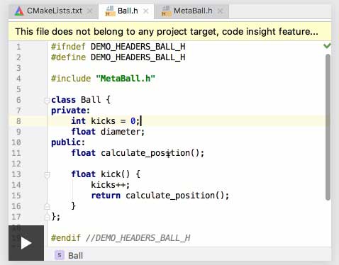Click the "MetaBall.h" include string
Viewport: 339px width, 265px height.
tap(126, 79)
